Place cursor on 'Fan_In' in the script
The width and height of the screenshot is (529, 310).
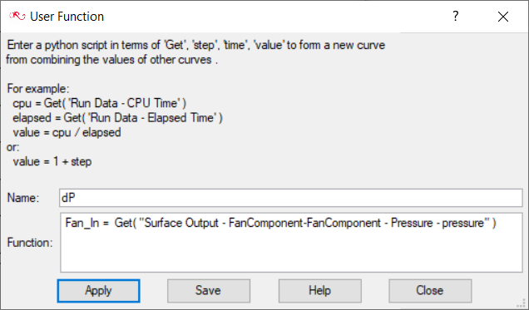click(82, 223)
